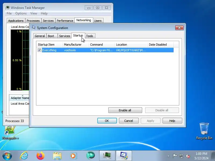Open Task Manager Options menu
This screenshot has width=215, height=161.
[21, 13]
